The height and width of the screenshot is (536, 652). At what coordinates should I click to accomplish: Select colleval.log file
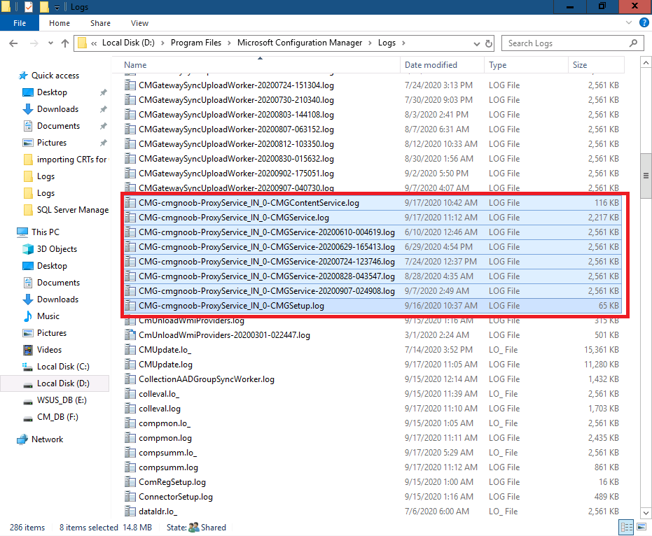coord(160,409)
